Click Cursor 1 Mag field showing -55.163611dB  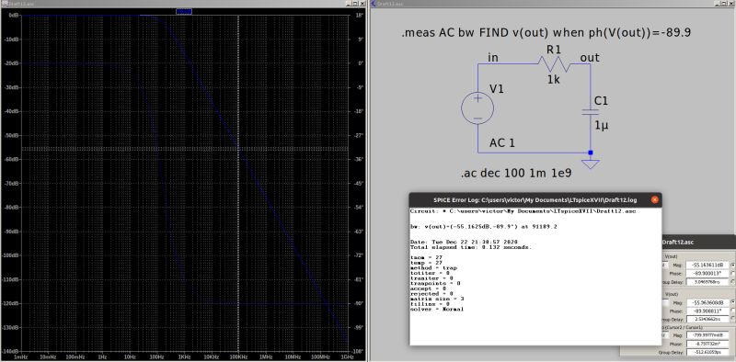(x=707, y=265)
